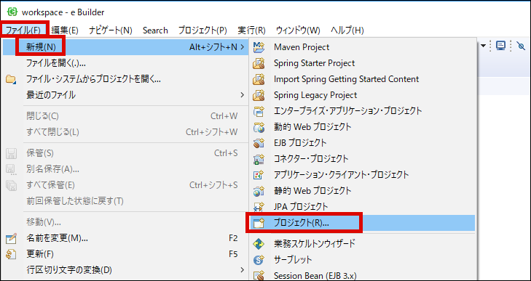Click the EJB プロジェクト icon
Screen dimensions: 531x281
(259, 143)
